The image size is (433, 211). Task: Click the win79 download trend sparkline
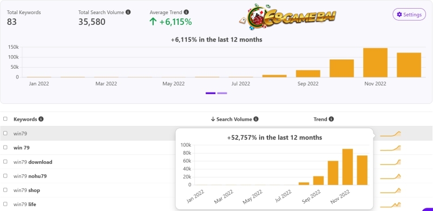390,162
